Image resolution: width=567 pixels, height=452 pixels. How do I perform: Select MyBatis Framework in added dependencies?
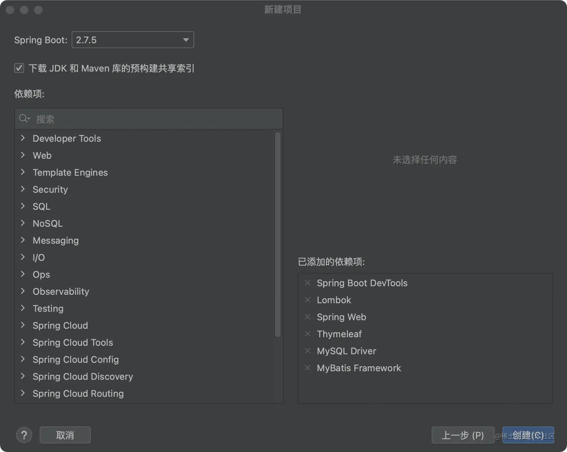click(359, 368)
